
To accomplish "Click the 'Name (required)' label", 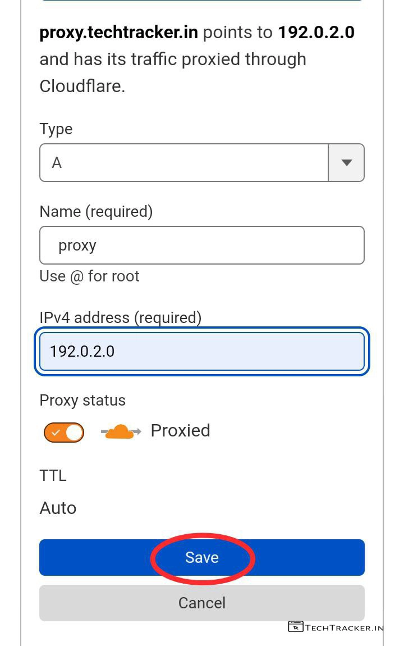I will [96, 211].
